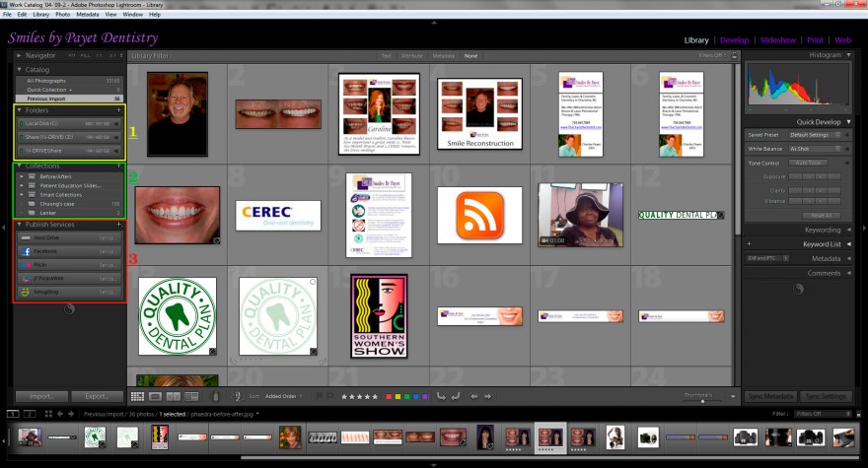Apply red color label swatch
868x468 pixels.
click(x=389, y=397)
